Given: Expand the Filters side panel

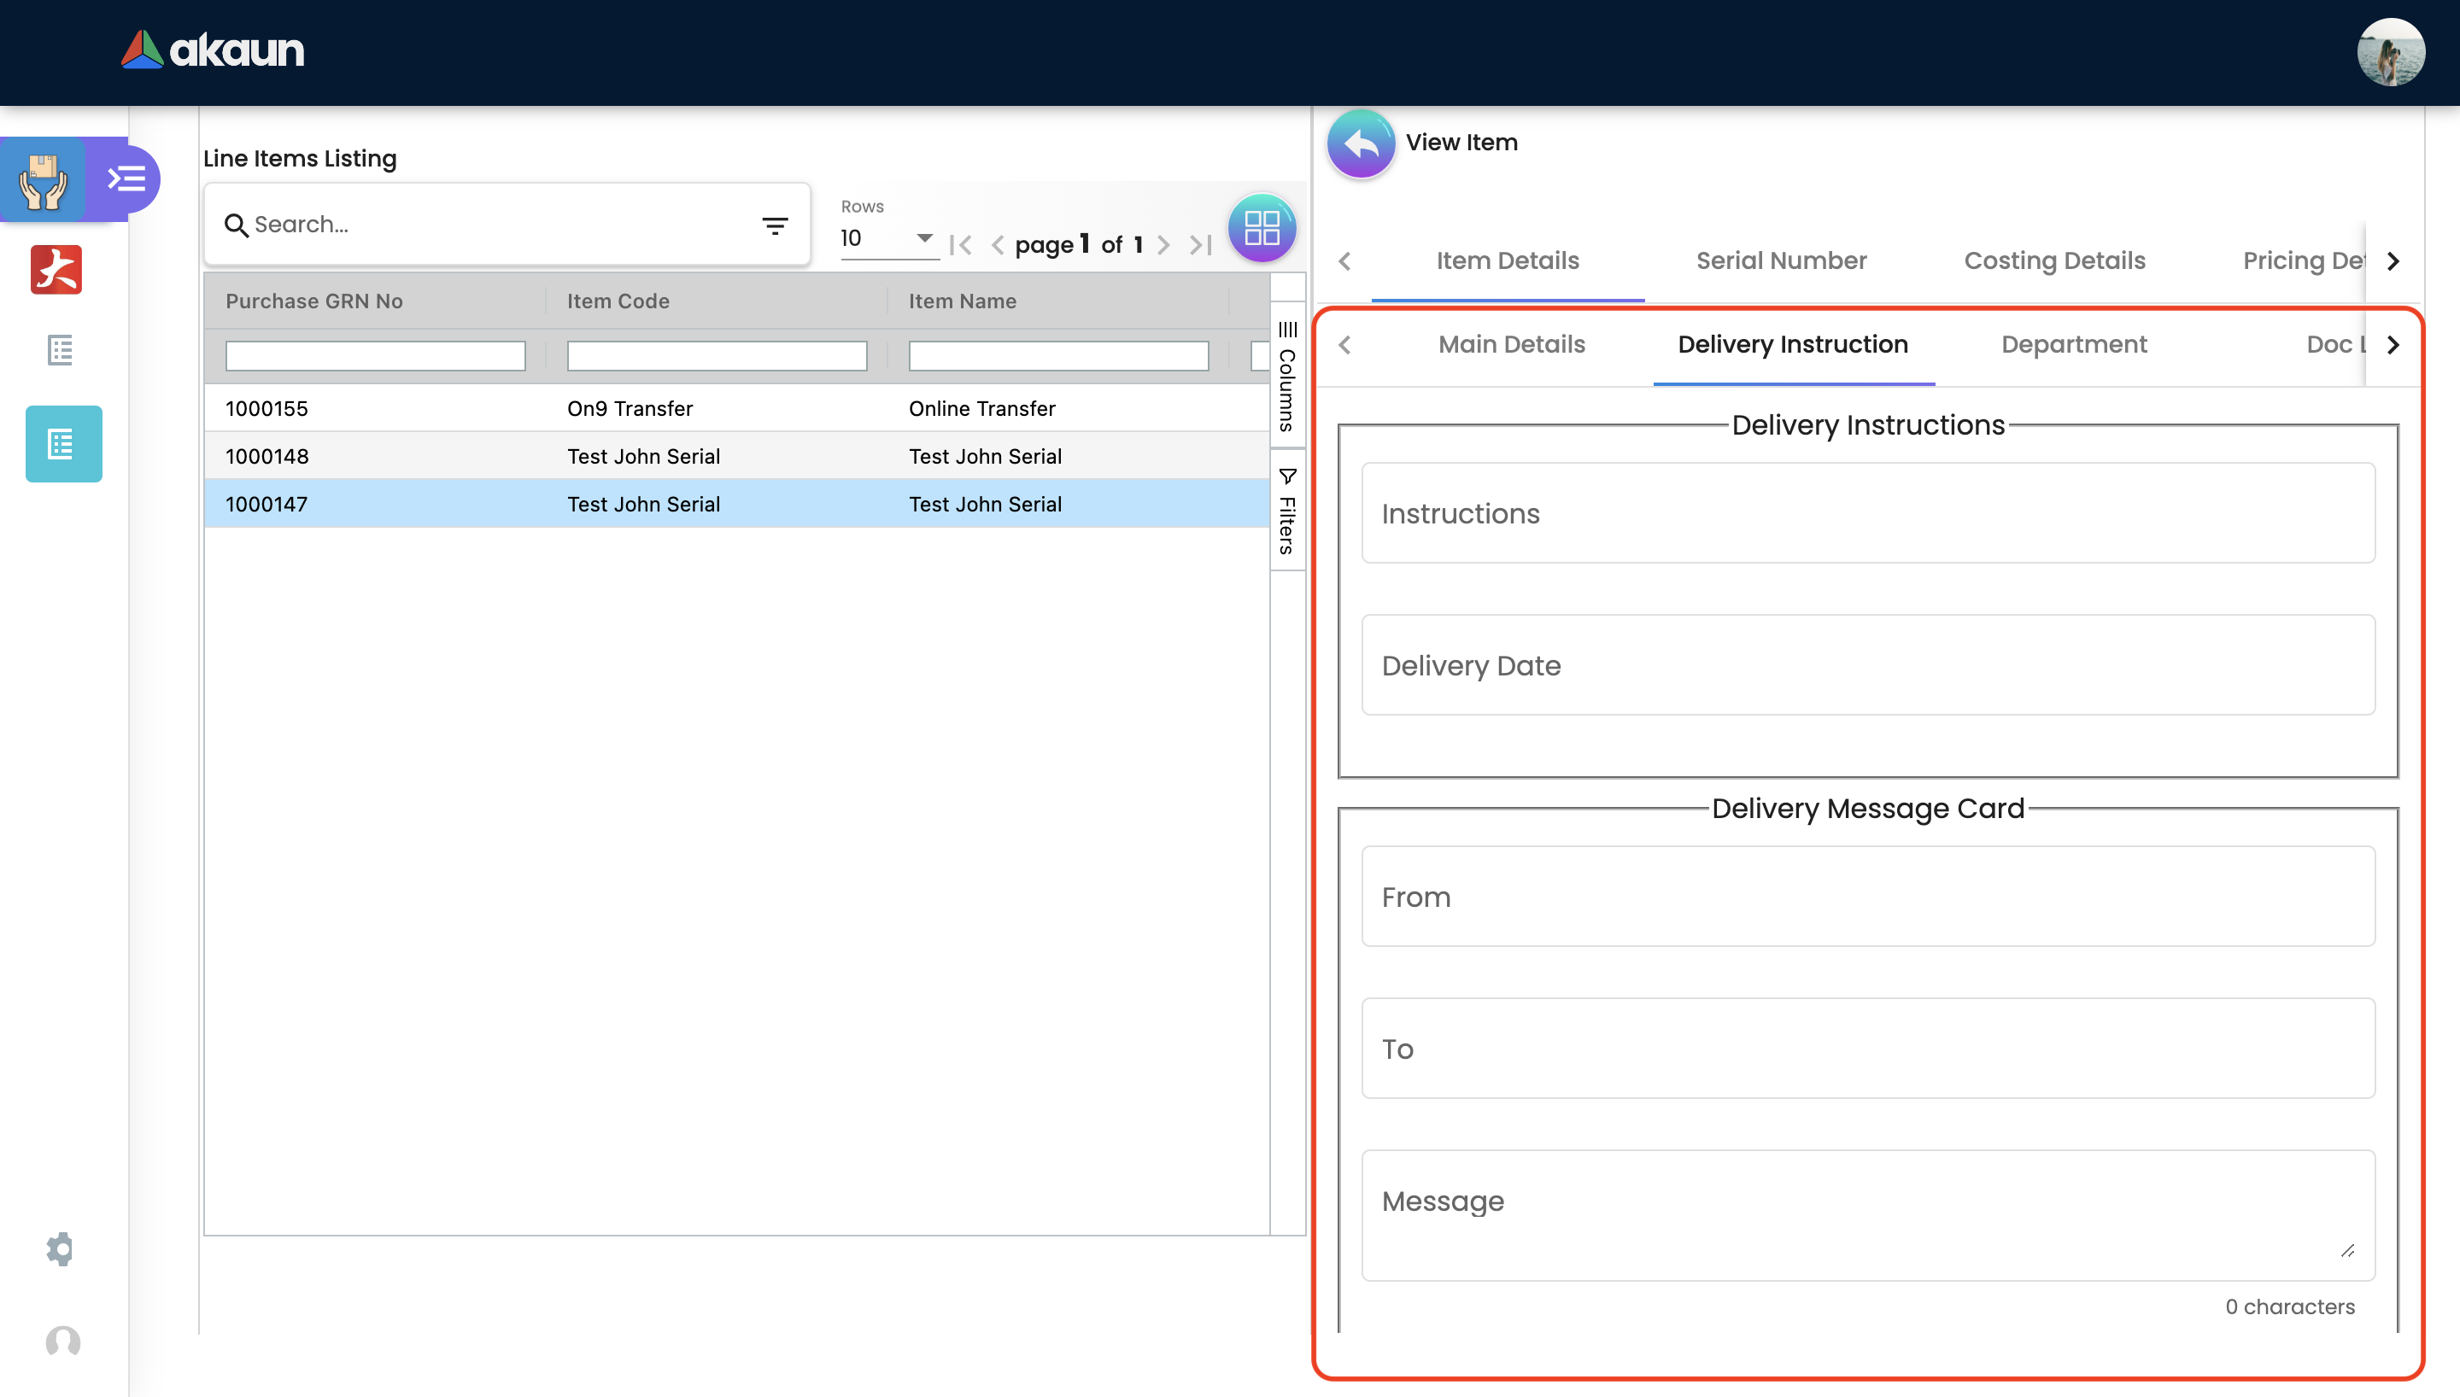Looking at the screenshot, I should (1286, 511).
